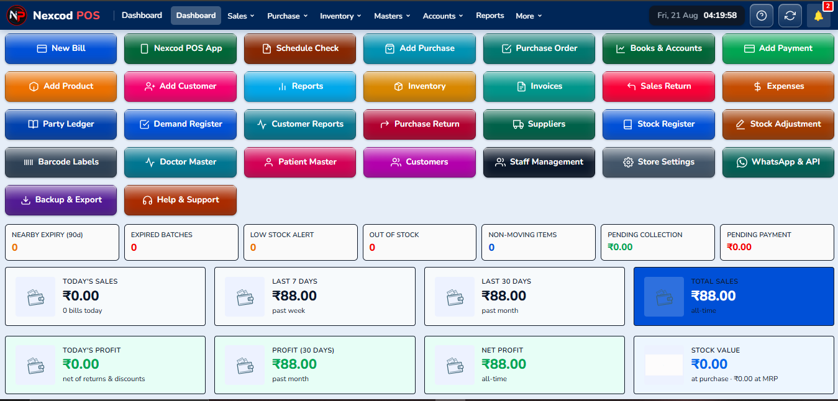Open the Invoices tile

(539, 86)
